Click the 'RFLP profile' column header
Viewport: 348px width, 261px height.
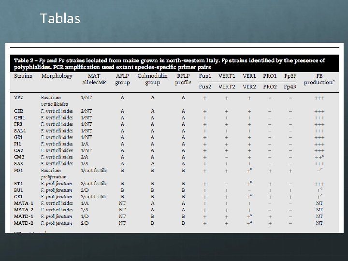pyautogui.click(x=183, y=79)
